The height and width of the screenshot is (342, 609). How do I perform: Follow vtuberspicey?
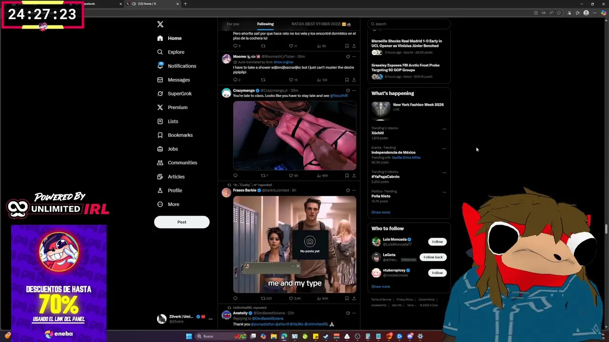pos(437,273)
